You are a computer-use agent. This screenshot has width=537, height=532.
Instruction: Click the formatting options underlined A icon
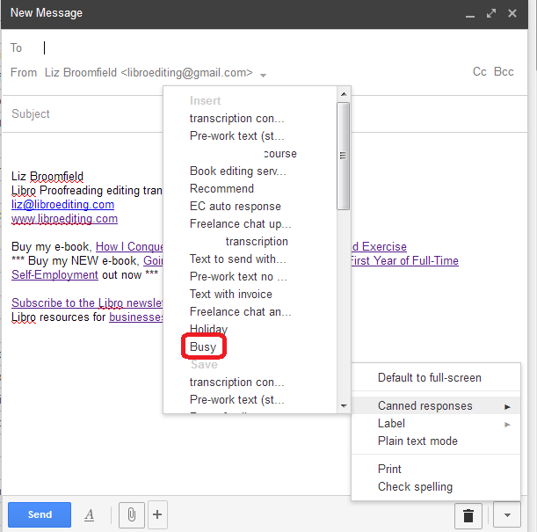(90, 515)
